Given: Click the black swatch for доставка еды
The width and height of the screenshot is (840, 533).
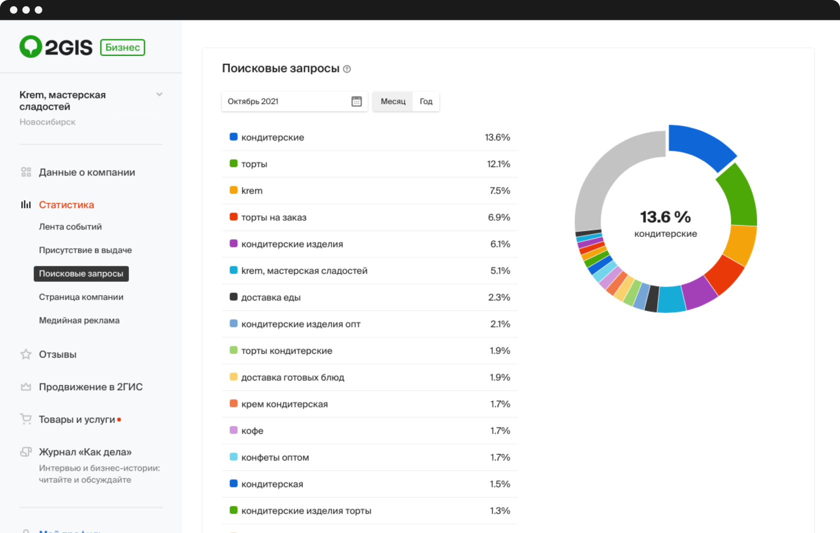Looking at the screenshot, I should [233, 297].
